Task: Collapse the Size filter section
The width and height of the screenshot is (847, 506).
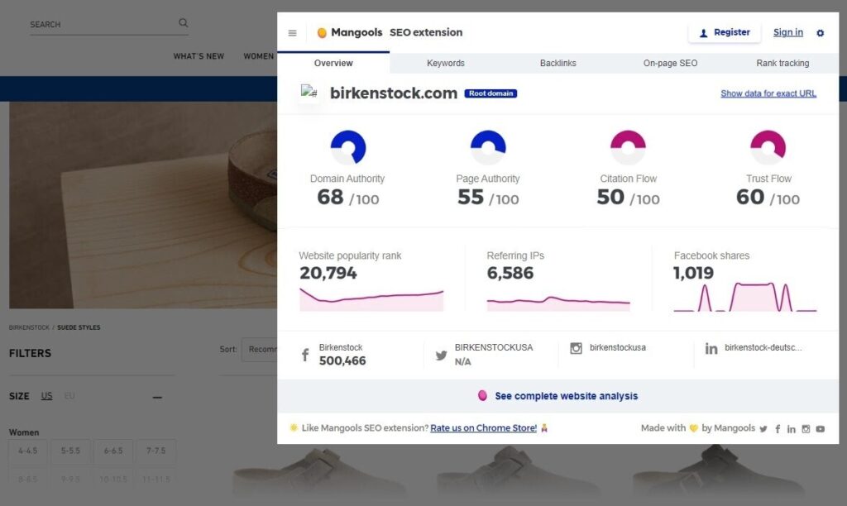Action: (157, 397)
